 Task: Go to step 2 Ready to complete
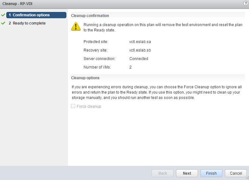(29, 23)
